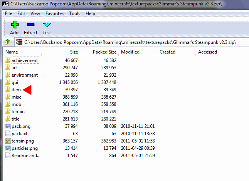Select the environment folder icon
This screenshot has height=181, width=249.
pos(7,75)
